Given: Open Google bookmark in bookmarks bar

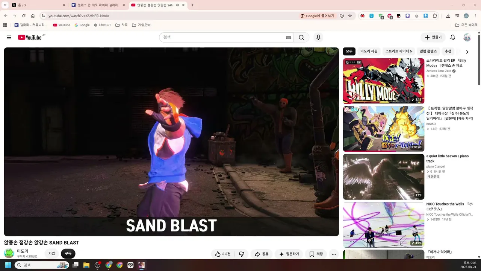Looking at the screenshot, I should click(82, 25).
